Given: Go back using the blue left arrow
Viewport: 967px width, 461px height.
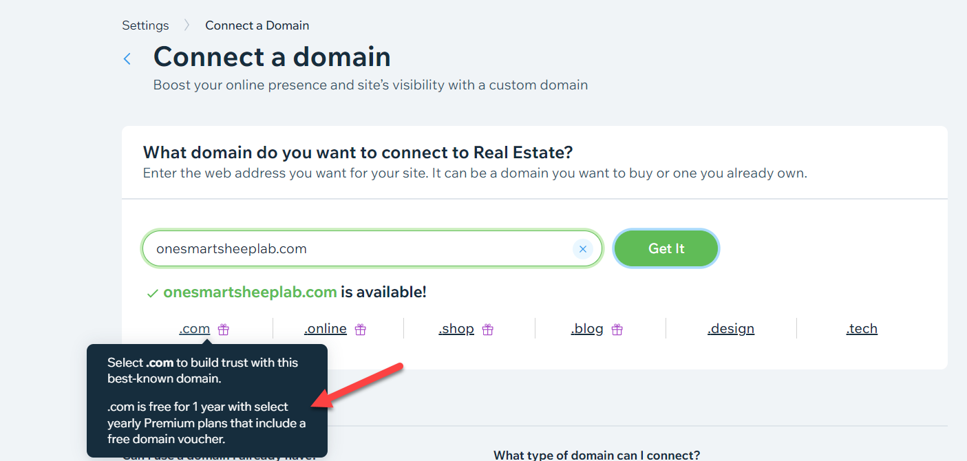Looking at the screenshot, I should pos(127,59).
